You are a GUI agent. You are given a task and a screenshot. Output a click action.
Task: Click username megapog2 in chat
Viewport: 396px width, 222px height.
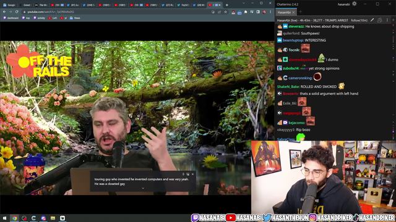292,113
